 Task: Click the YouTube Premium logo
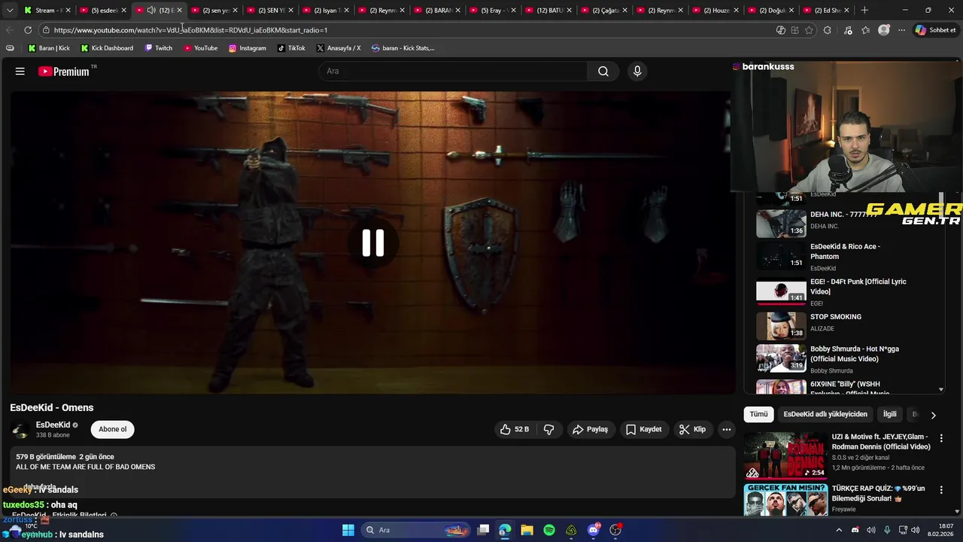coord(64,72)
